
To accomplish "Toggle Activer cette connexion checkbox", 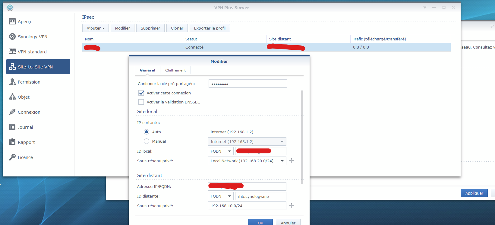I will click(x=141, y=93).
